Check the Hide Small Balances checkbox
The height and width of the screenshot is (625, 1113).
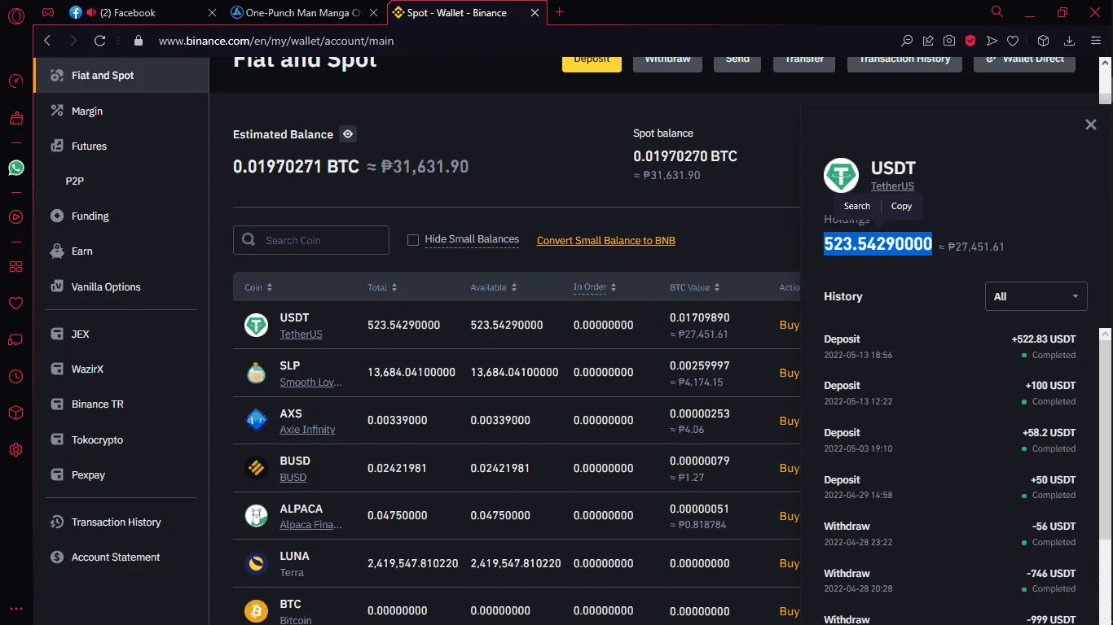click(413, 240)
